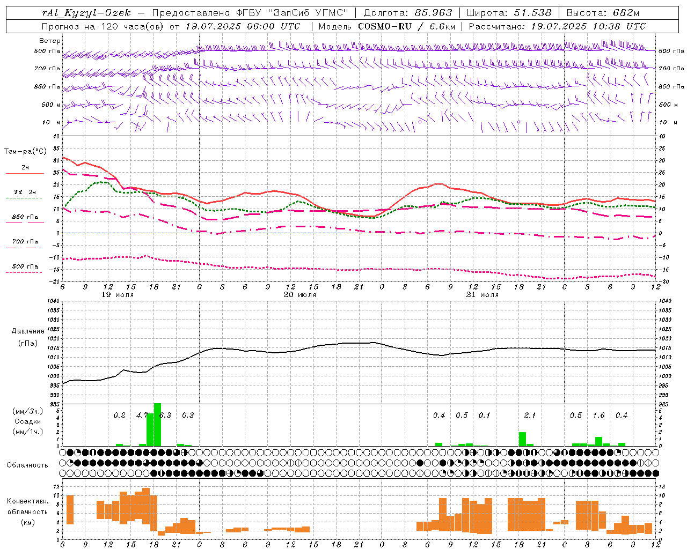Click the Облачность cloud cover label
Image resolution: width=687 pixels, height=549 pixels.
(x=27, y=465)
